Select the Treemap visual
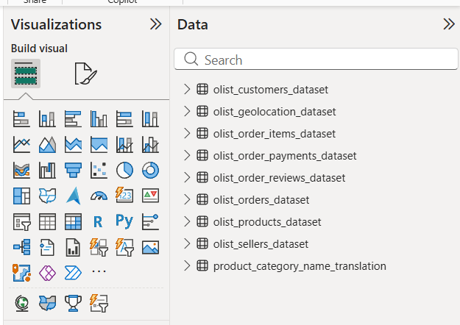Image resolution: width=460 pixels, height=325 pixels. pos(21,196)
